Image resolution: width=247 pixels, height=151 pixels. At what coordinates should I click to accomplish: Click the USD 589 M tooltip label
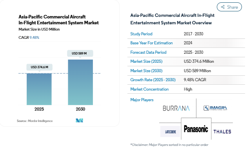[x=80, y=53]
